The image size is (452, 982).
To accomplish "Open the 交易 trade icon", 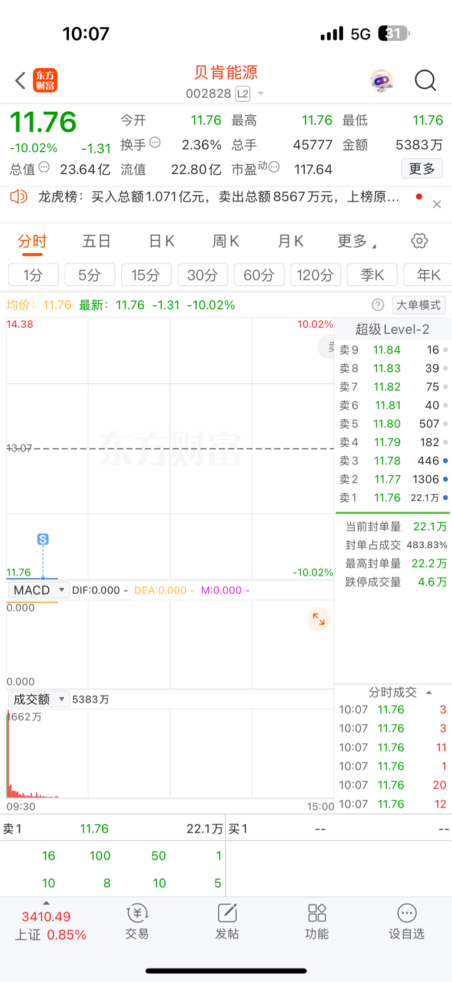I will coord(137,921).
